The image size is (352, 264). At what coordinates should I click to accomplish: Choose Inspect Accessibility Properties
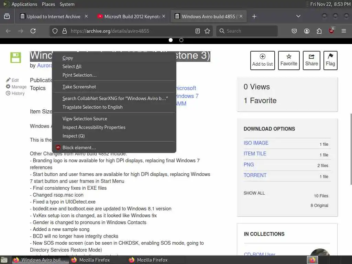click(x=114, y=127)
